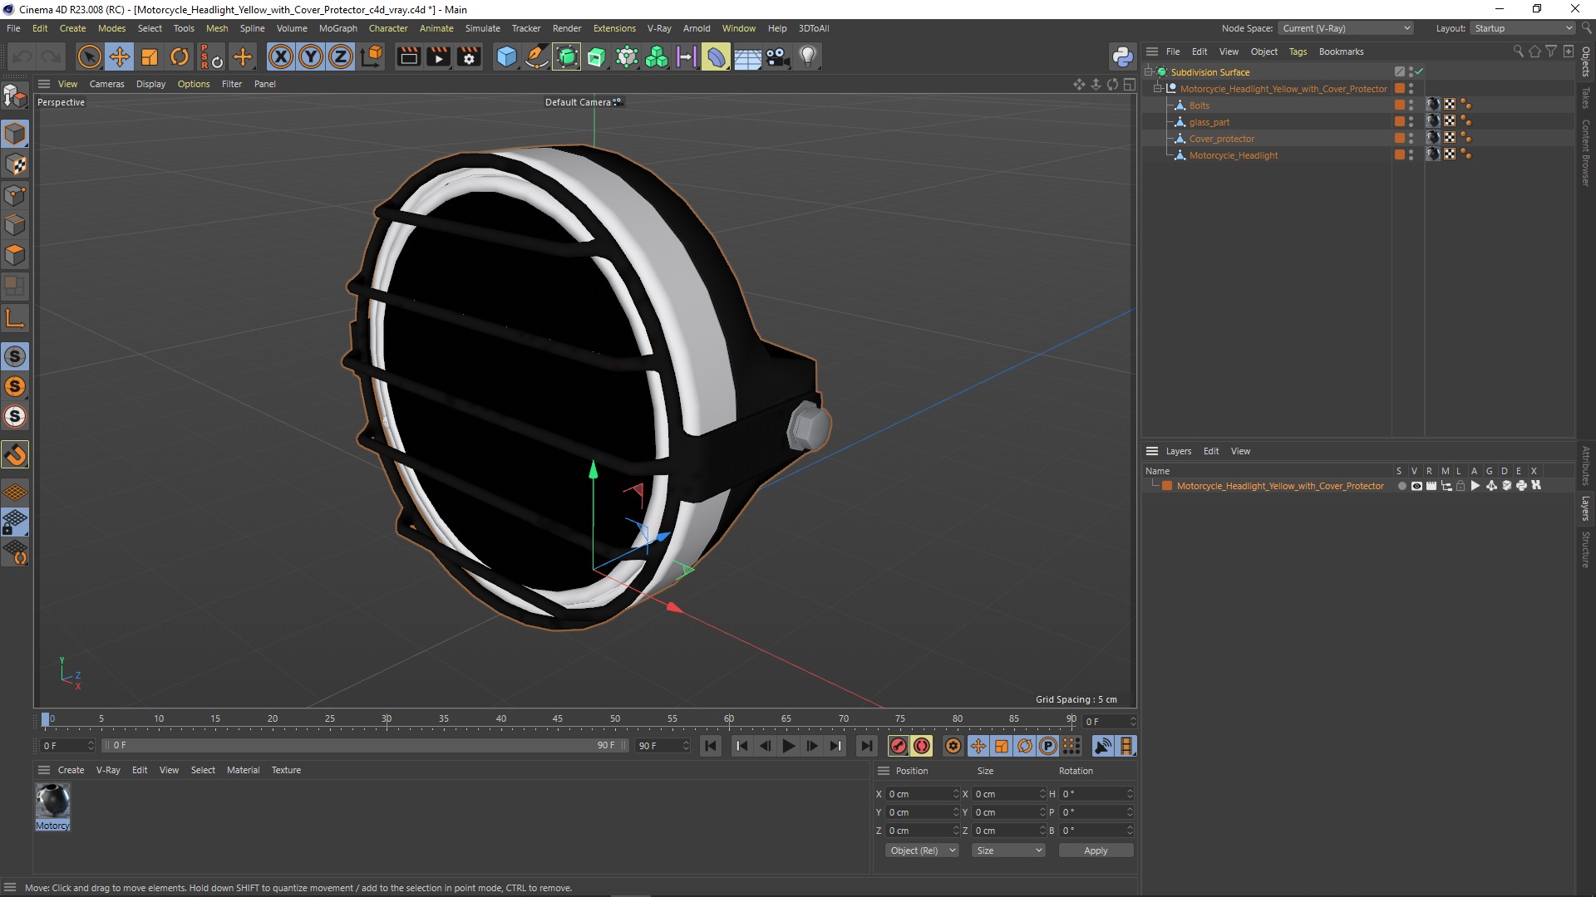Select the Live Selection tool

[x=89, y=56]
